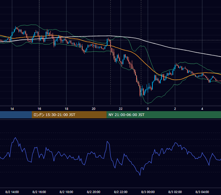Viewport: 221px width, 195px height.
Task: Click hour label 16 on price axis
Action: coord(39,109)
